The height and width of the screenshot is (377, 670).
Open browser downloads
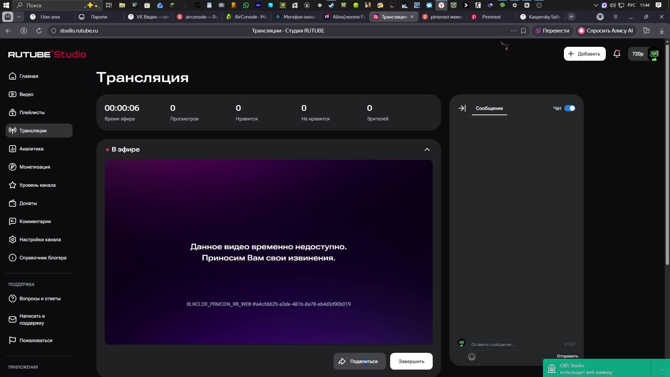coord(662,31)
